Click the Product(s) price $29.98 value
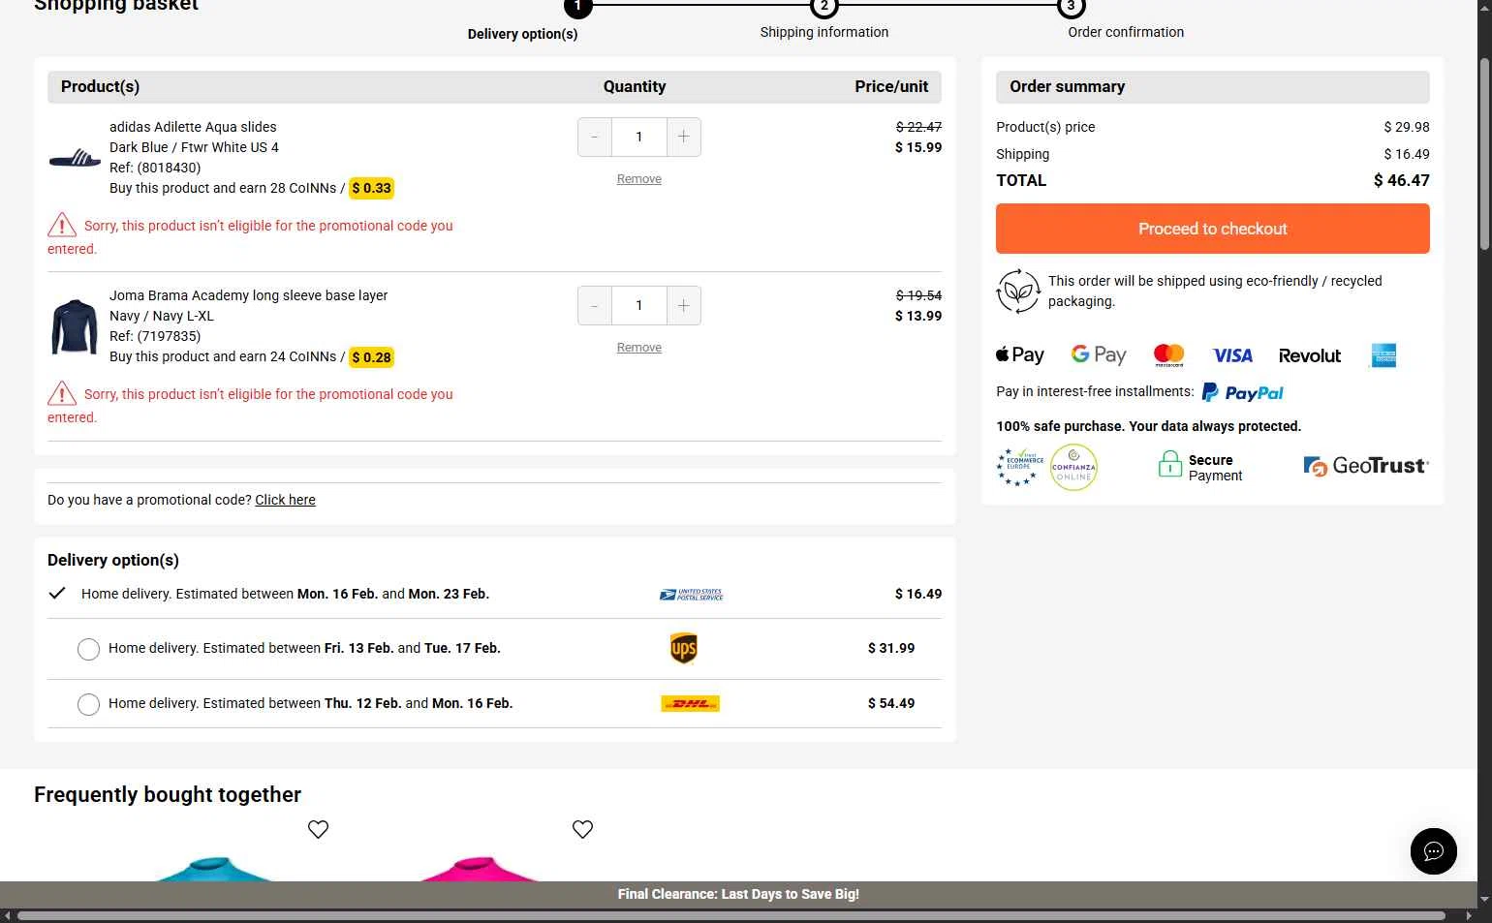 coord(1407,127)
